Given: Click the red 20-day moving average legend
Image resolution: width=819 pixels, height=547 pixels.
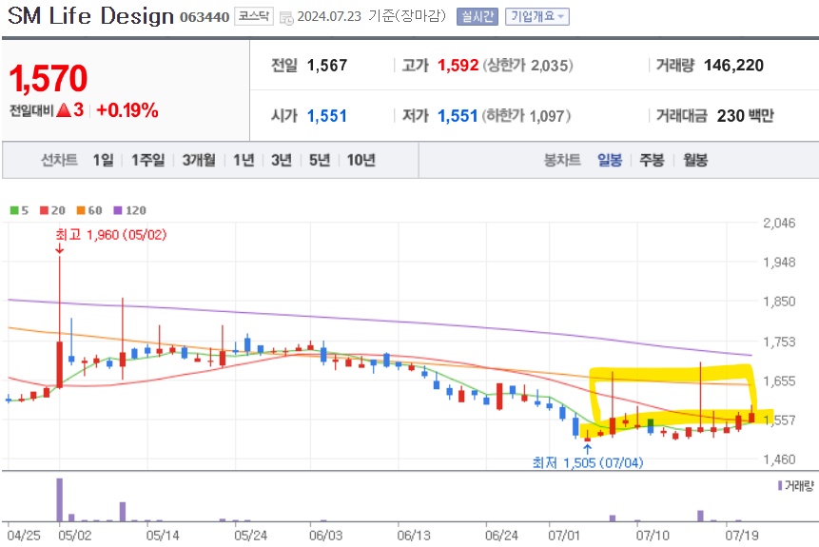Looking at the screenshot, I should point(52,210).
